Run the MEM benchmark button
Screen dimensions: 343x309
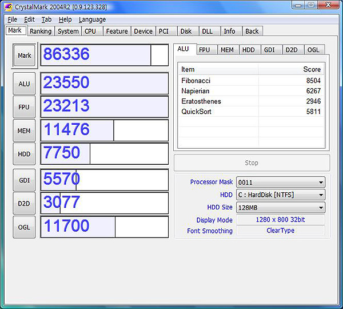24,130
